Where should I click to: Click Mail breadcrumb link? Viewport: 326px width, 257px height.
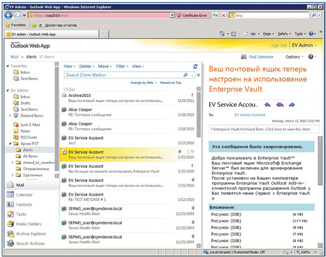click(14, 57)
